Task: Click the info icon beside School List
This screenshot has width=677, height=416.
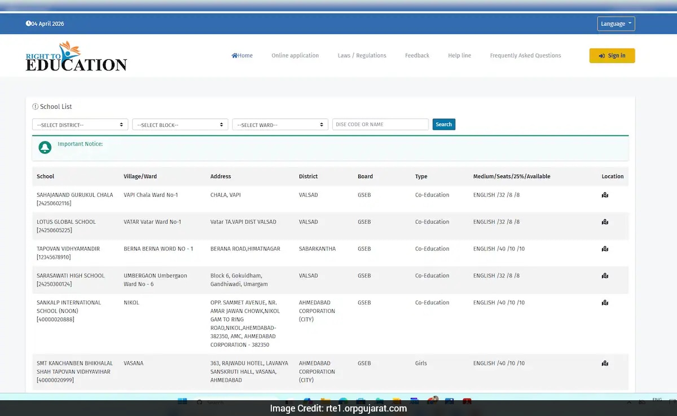Action: pos(35,107)
